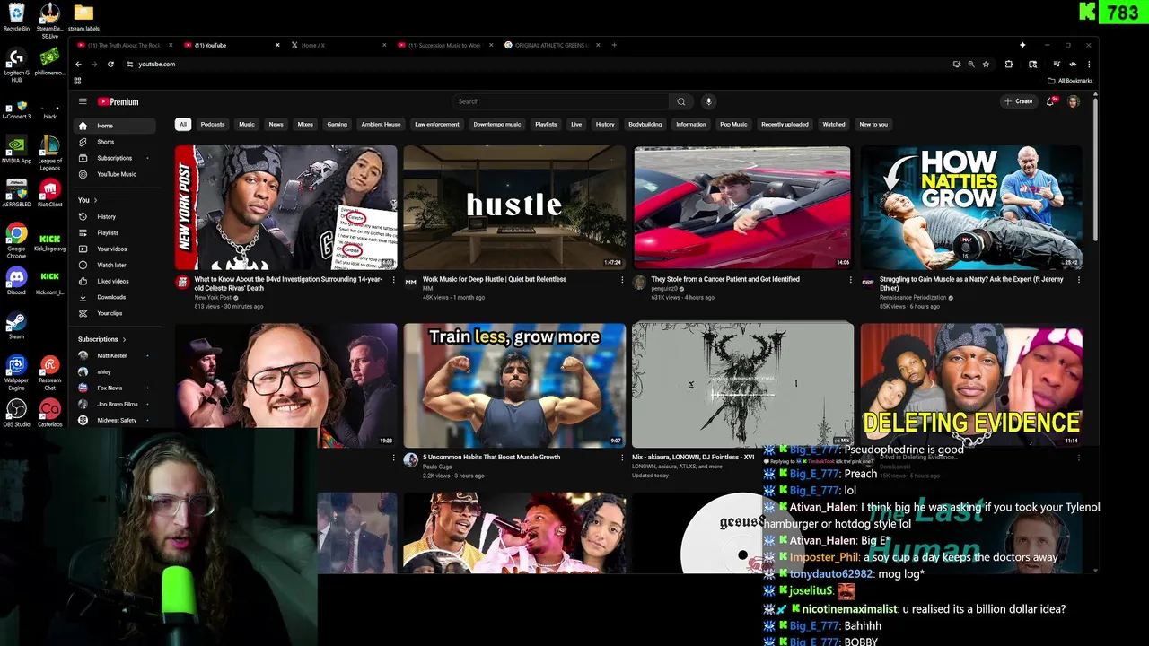Expand the You section chevron
Image resolution: width=1149 pixels, height=646 pixels.
(x=95, y=200)
